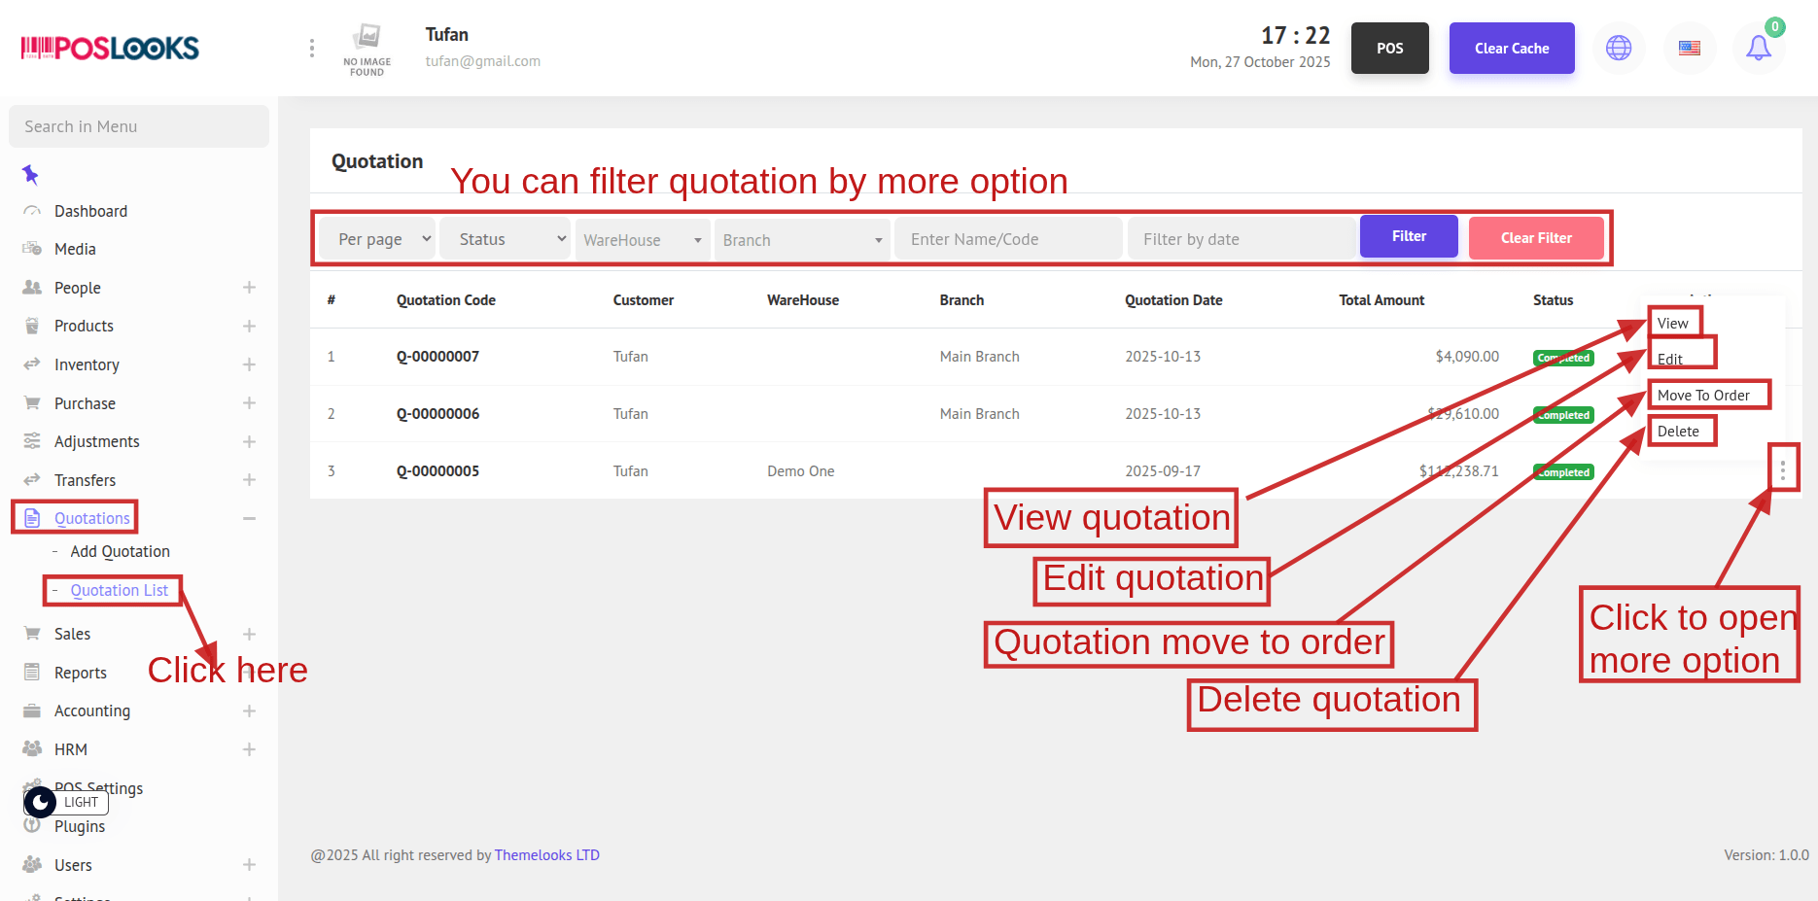1818x901 pixels.
Task: Open the Status filter dropdown
Action: pos(506,239)
